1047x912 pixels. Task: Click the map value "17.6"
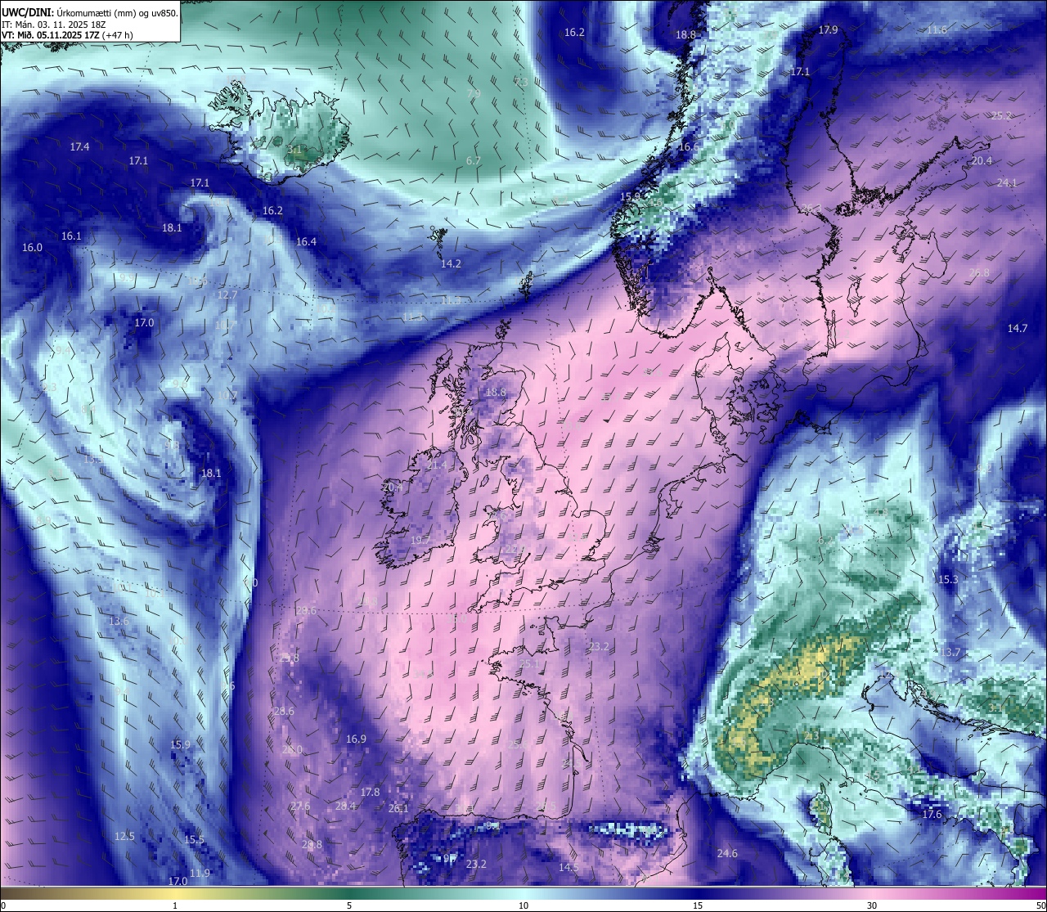point(932,815)
